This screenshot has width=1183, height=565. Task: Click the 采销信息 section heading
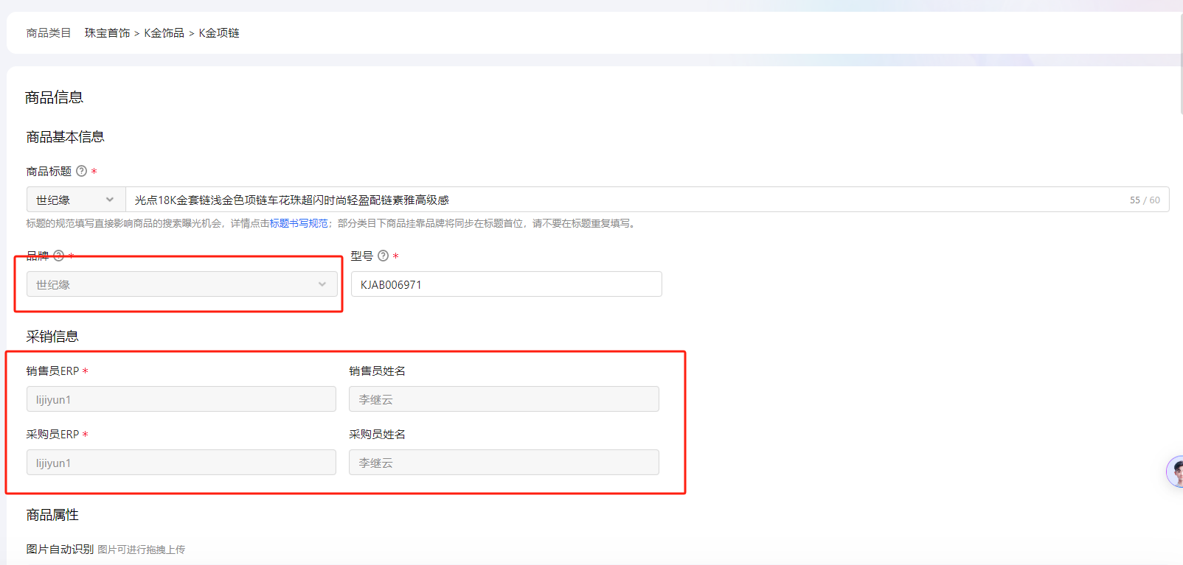click(x=52, y=337)
